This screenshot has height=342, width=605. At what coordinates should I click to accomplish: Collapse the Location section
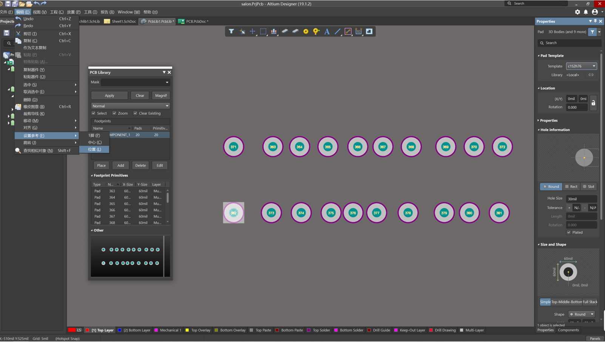(539, 88)
